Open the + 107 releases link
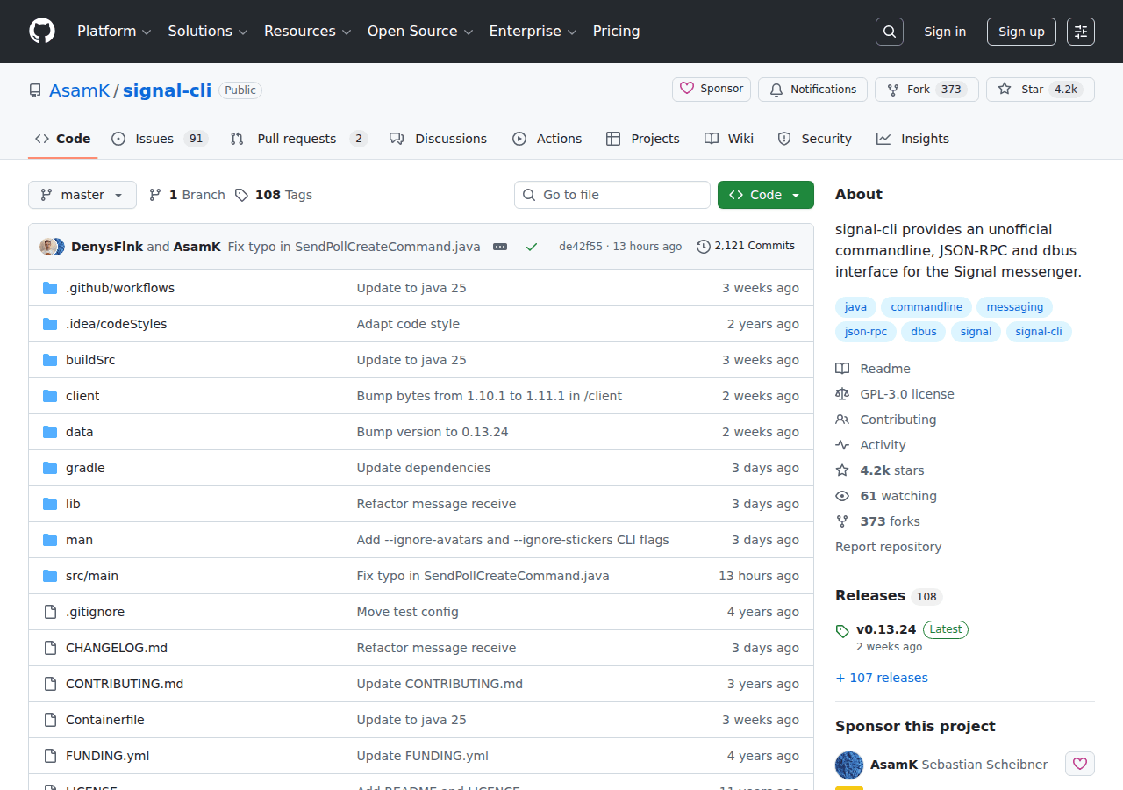Screen dimensions: 1123x790 881,677
